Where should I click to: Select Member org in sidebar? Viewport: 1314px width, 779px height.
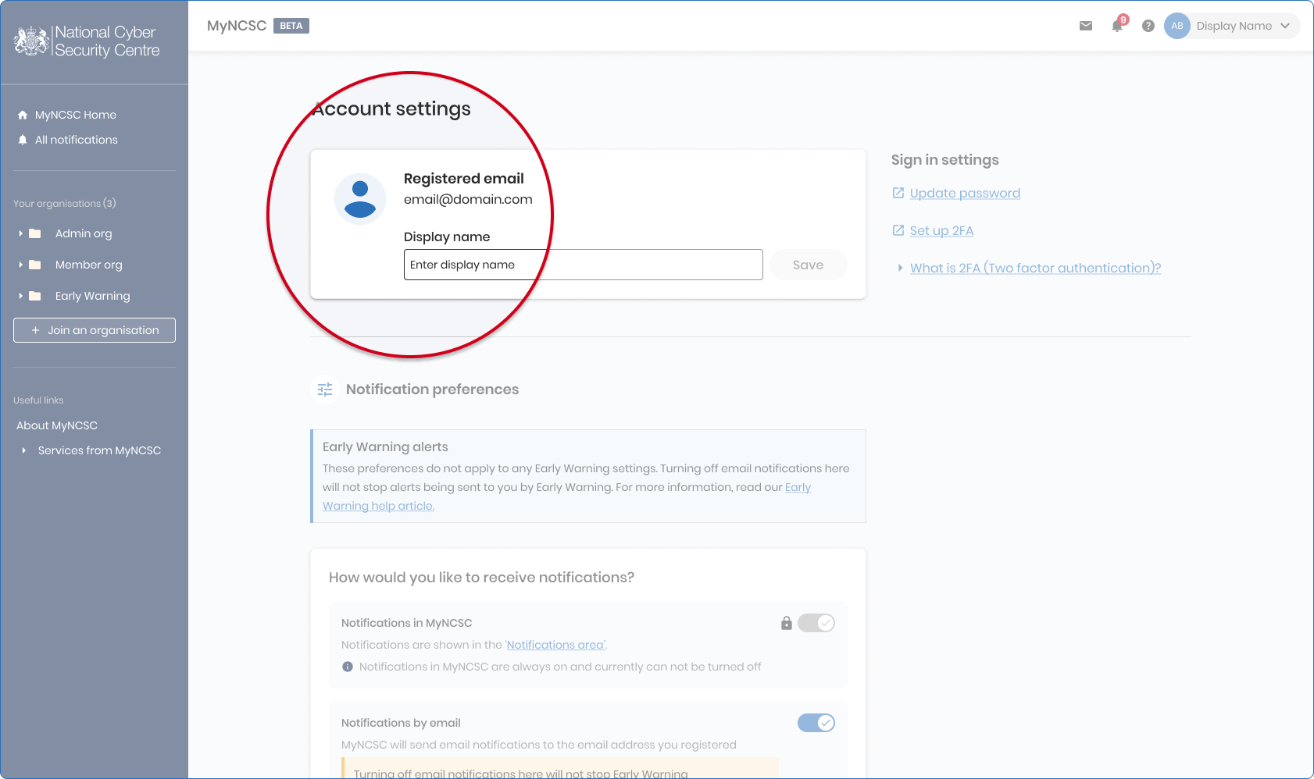89,265
